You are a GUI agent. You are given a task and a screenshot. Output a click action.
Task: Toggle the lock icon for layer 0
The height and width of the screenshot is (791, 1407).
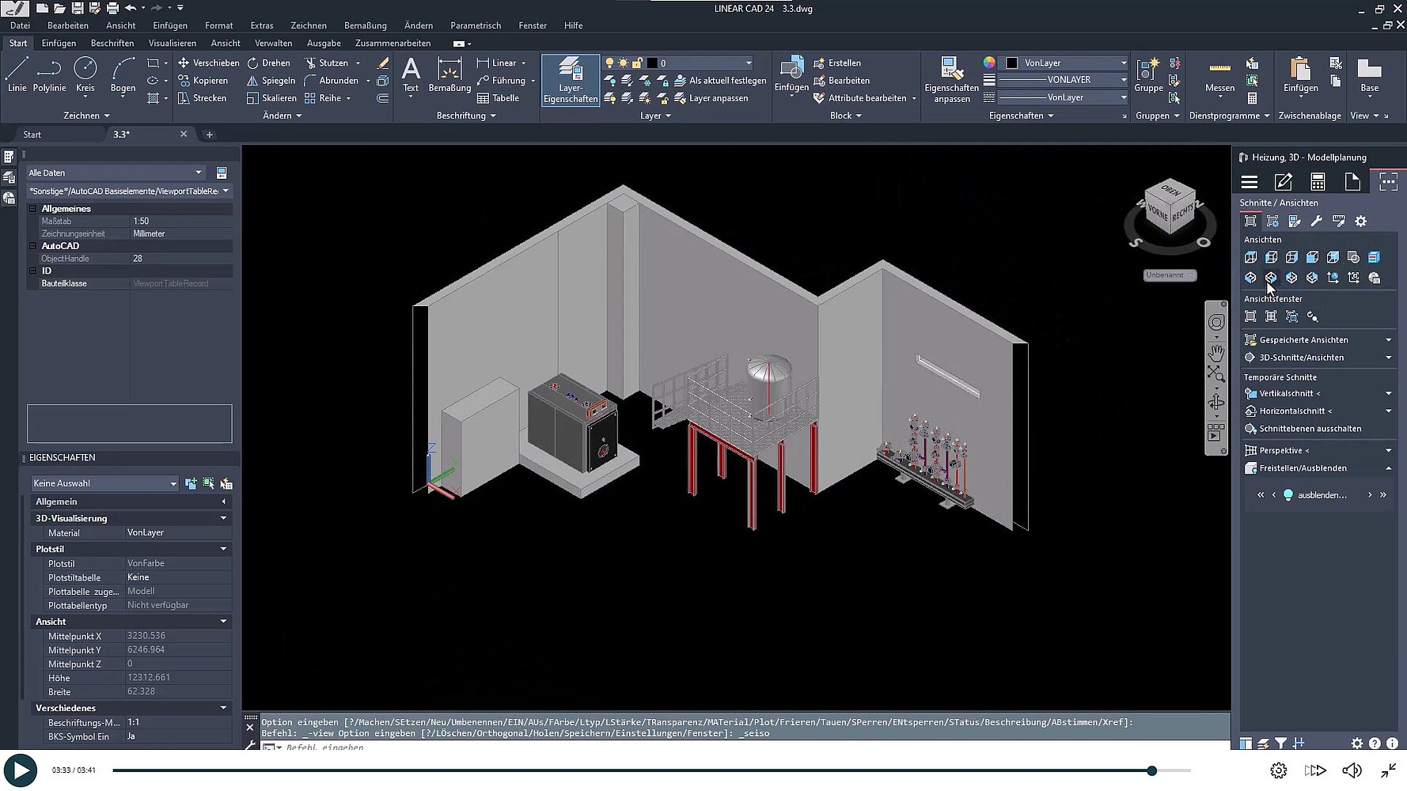(x=637, y=62)
